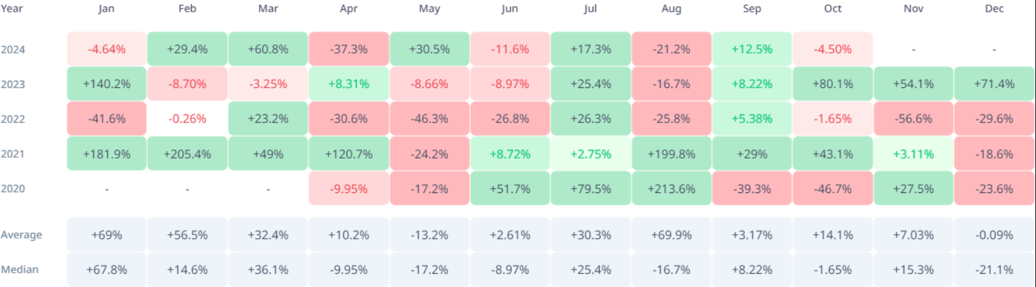Click the +80.1% cell for October 2023
This screenshot has height=287, width=1036.
[x=833, y=84]
